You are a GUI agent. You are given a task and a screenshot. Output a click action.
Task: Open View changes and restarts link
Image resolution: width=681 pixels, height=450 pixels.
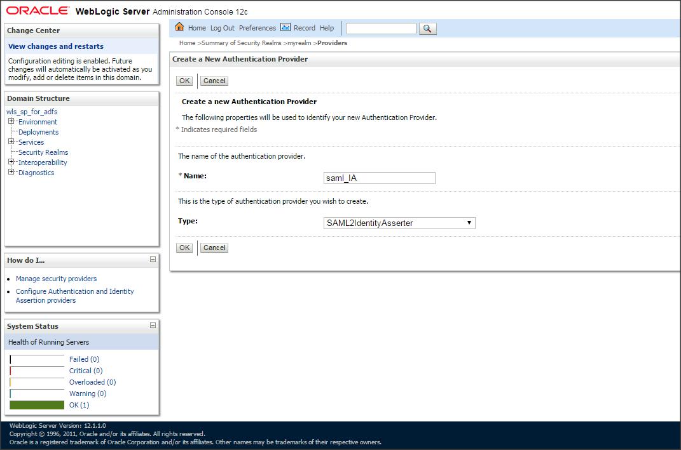point(55,46)
